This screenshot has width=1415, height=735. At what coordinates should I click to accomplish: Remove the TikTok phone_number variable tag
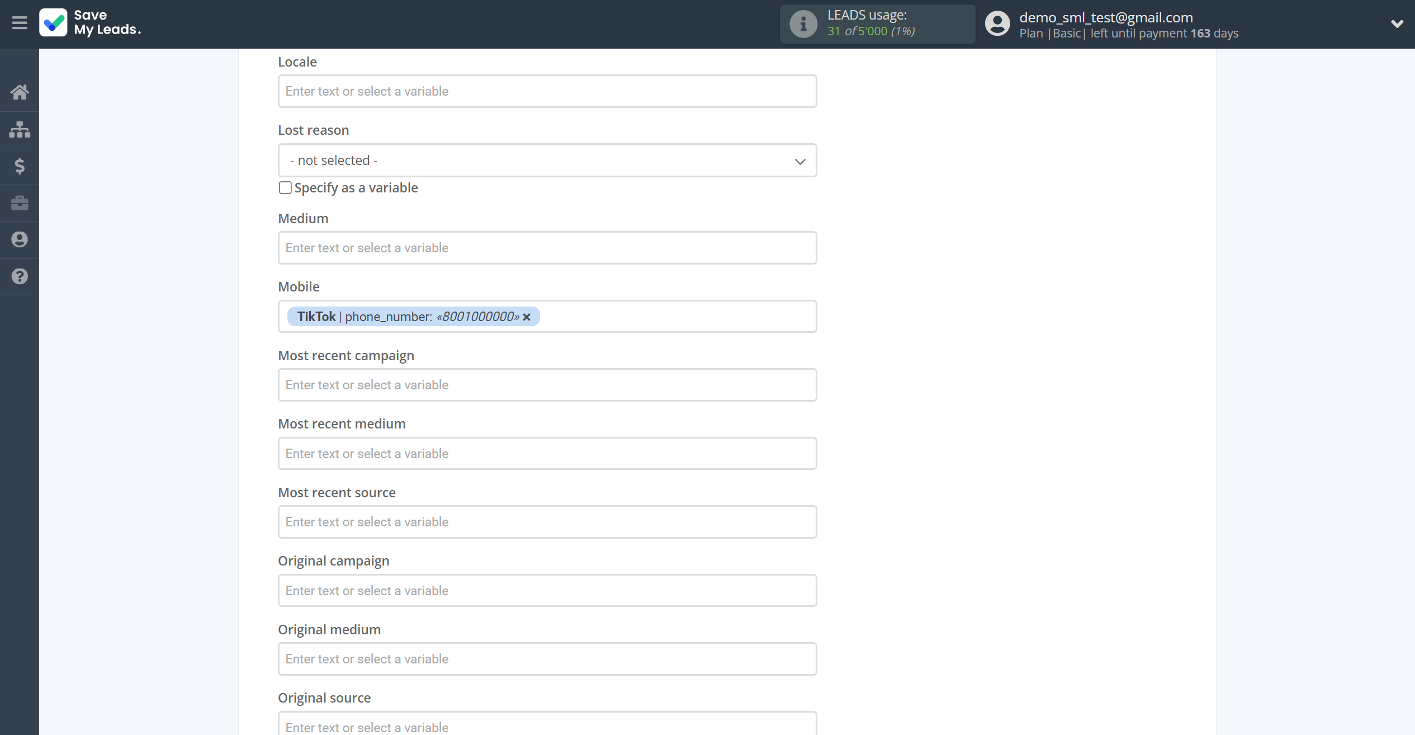click(x=527, y=317)
